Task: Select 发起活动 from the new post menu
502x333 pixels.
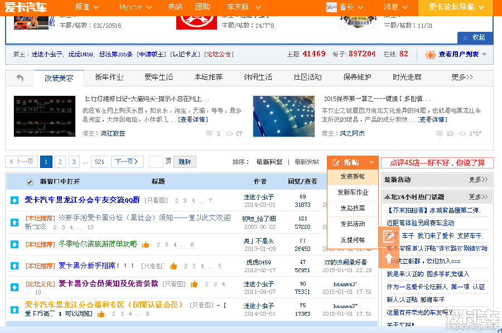Action: (x=353, y=224)
